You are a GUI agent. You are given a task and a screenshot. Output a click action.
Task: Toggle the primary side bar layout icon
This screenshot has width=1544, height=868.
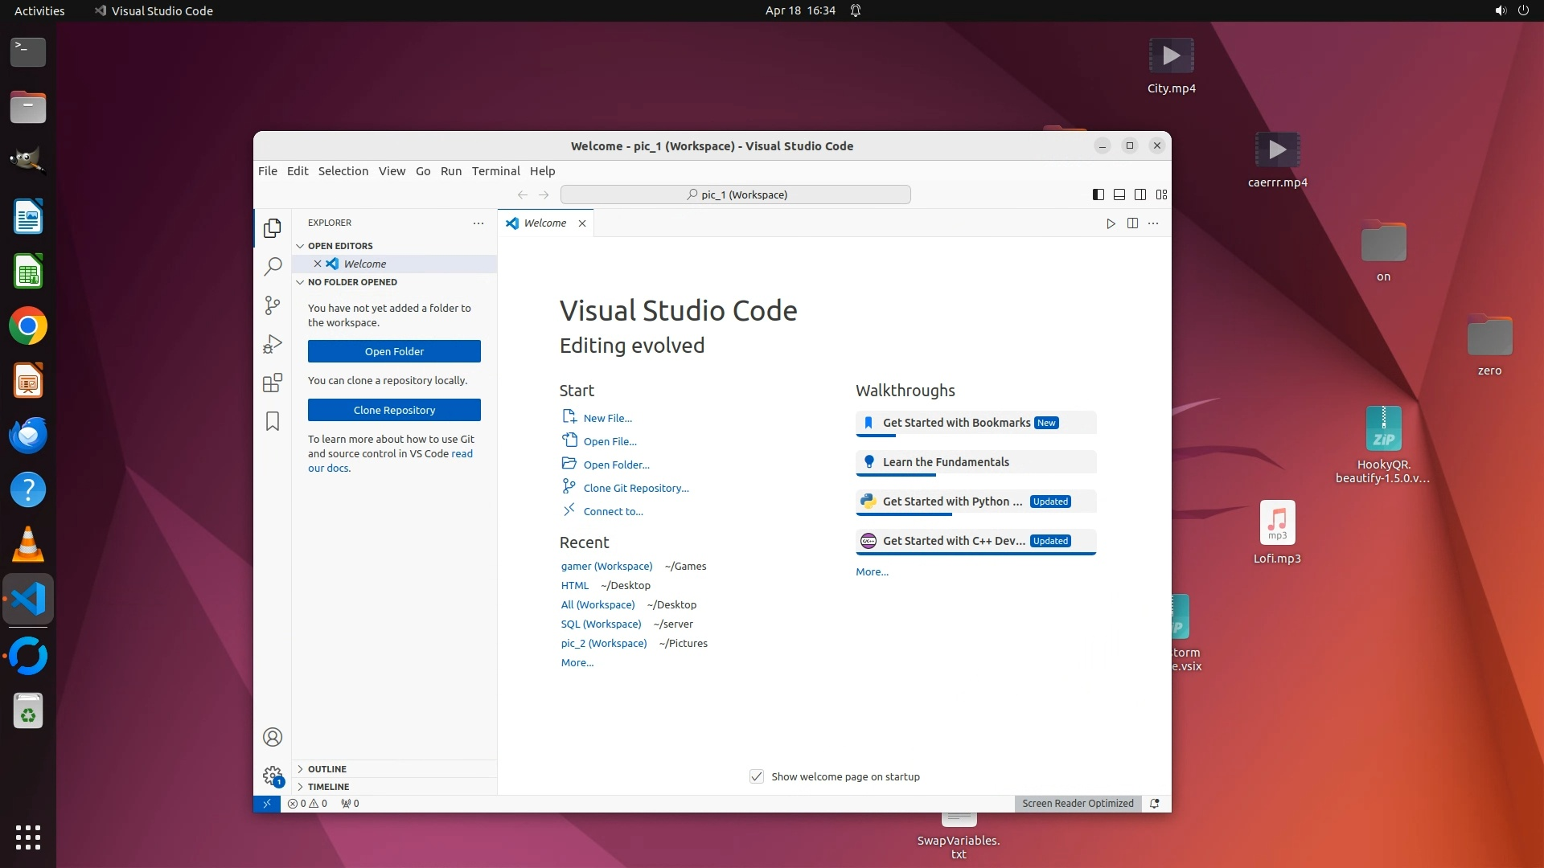(x=1098, y=194)
